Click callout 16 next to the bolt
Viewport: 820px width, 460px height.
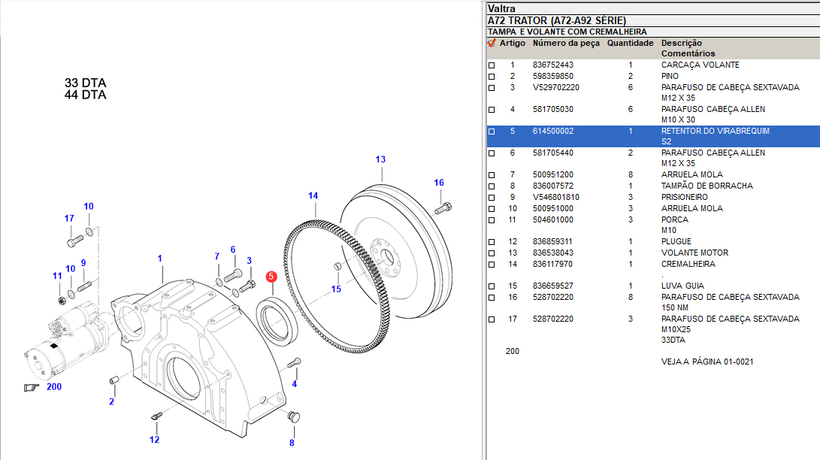[439, 183]
